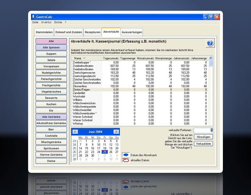
Task: Select the Wildschweinpastete row
Action: pyautogui.click(x=140, y=107)
